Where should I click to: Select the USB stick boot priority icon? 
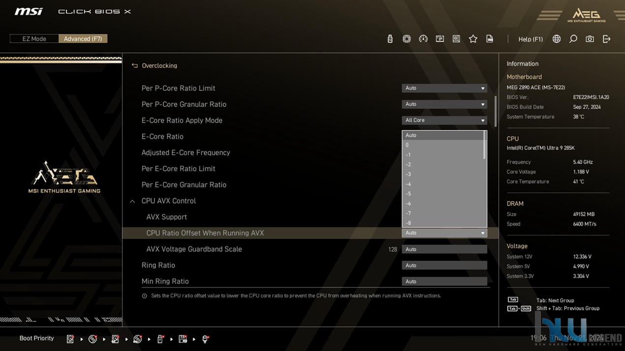[160, 339]
